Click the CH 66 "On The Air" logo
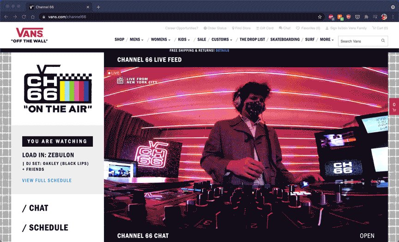The image size is (399, 242). 58,89
